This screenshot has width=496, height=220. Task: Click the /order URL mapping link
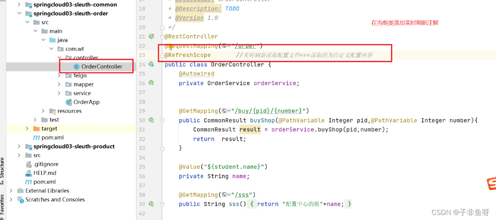click(245, 46)
